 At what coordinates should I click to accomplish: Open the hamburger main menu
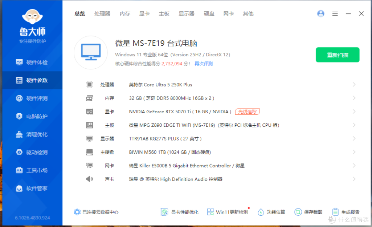[x=335, y=14]
